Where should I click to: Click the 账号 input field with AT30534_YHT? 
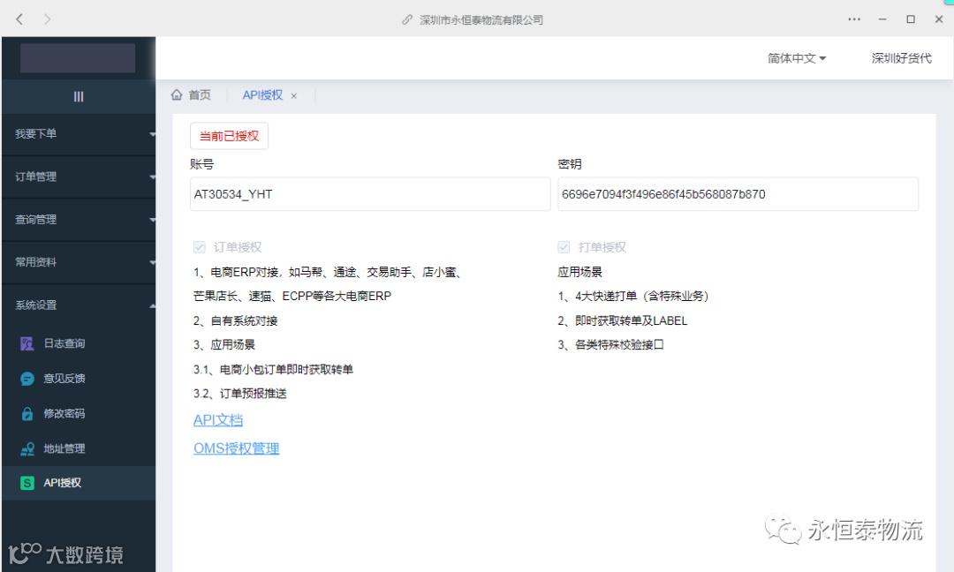(x=370, y=194)
